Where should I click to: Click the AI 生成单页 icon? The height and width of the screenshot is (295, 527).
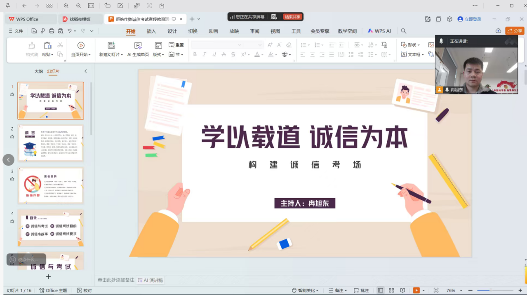pos(138,45)
